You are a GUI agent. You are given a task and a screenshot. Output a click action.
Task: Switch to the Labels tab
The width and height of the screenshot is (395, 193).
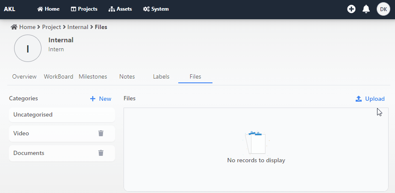tap(161, 76)
